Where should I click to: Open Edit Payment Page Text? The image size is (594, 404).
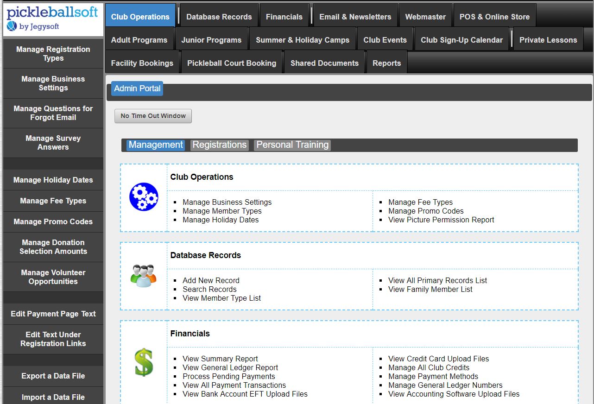(53, 314)
